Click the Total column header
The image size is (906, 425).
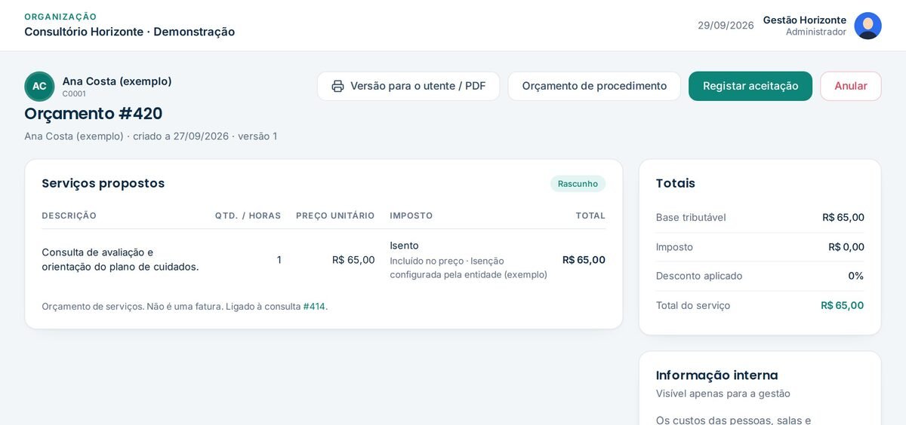point(590,216)
